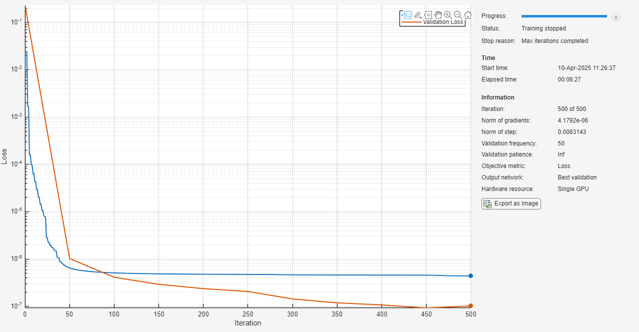Click the 'Norm of gradients:' label
The height and width of the screenshot is (332, 639).
click(505, 120)
